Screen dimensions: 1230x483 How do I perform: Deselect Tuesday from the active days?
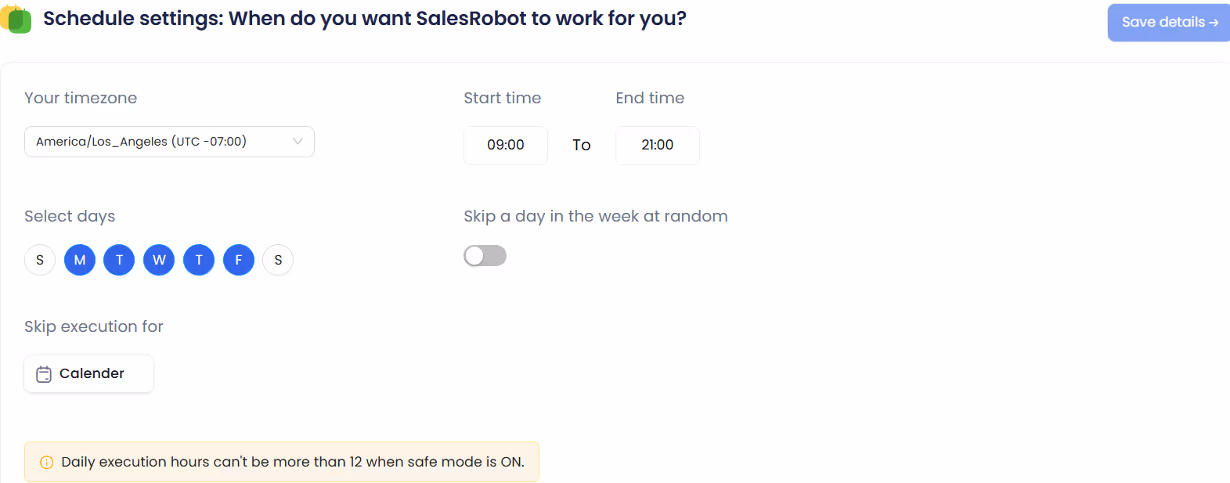coord(119,259)
